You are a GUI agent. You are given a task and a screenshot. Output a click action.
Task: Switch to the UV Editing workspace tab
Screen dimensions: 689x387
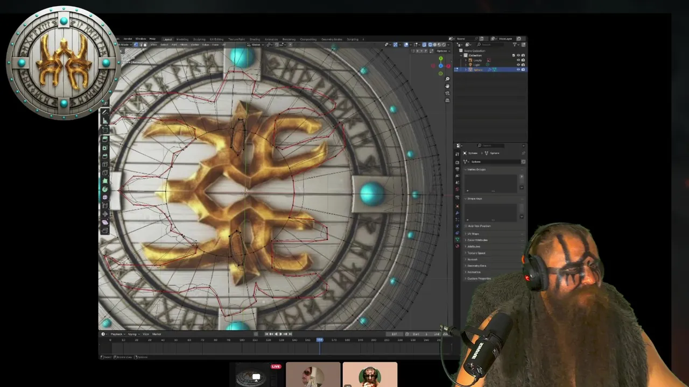(216, 39)
